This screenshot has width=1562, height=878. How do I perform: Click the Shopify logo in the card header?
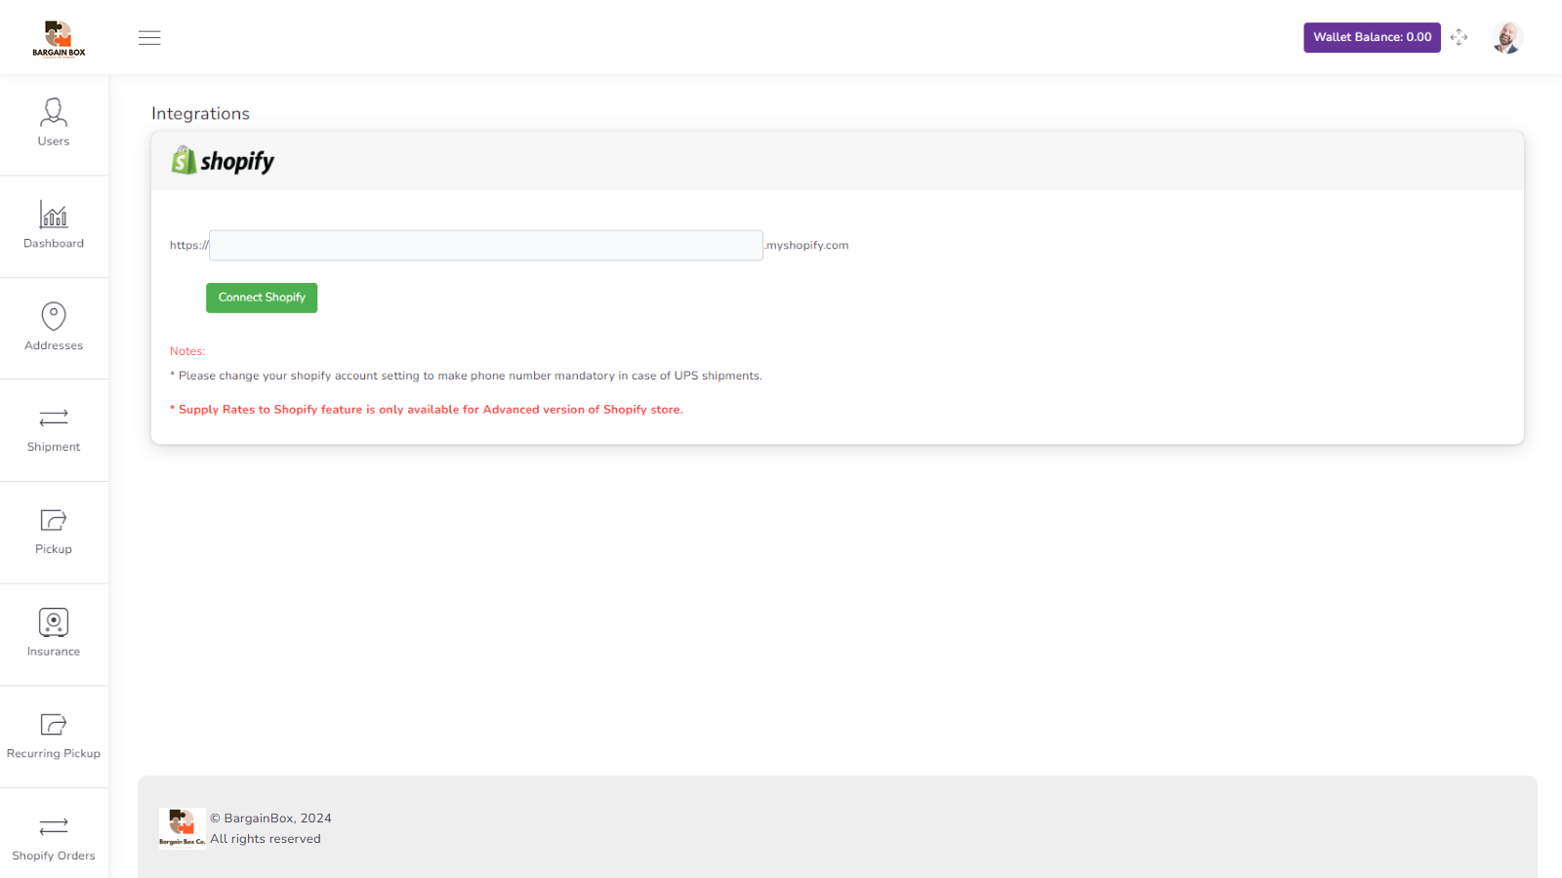click(223, 161)
